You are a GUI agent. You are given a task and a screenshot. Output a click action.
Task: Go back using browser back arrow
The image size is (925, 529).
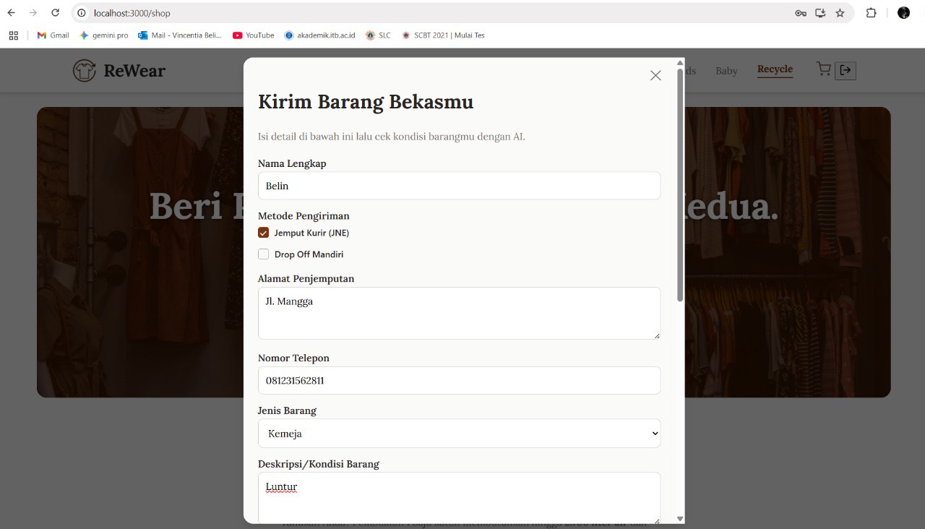(12, 13)
